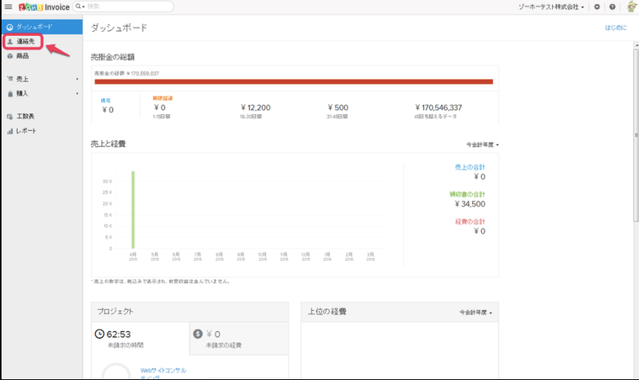Viewport: 639px width, 380px height.
Task: Click the 領収書の合計 ¥34,500 value
Action: coord(470,204)
